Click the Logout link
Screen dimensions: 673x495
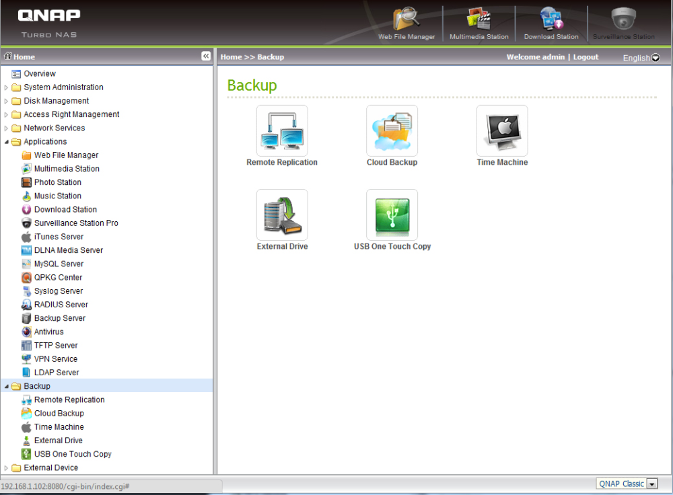click(586, 57)
